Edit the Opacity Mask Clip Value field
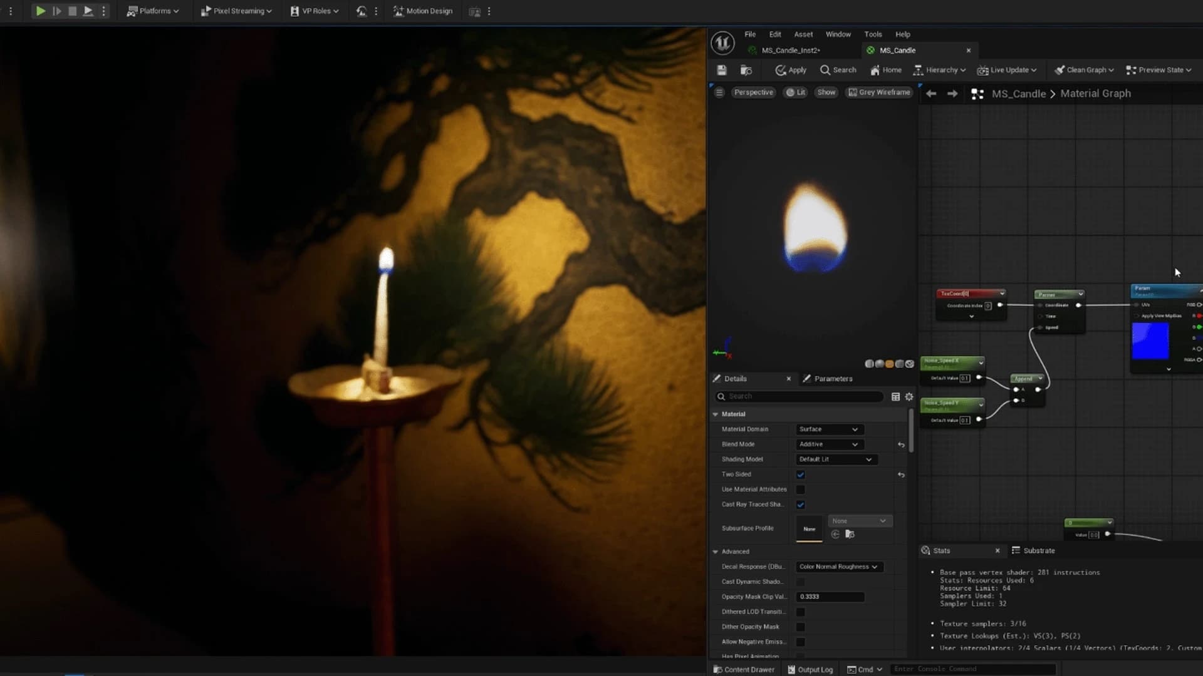The width and height of the screenshot is (1203, 676). click(x=830, y=597)
